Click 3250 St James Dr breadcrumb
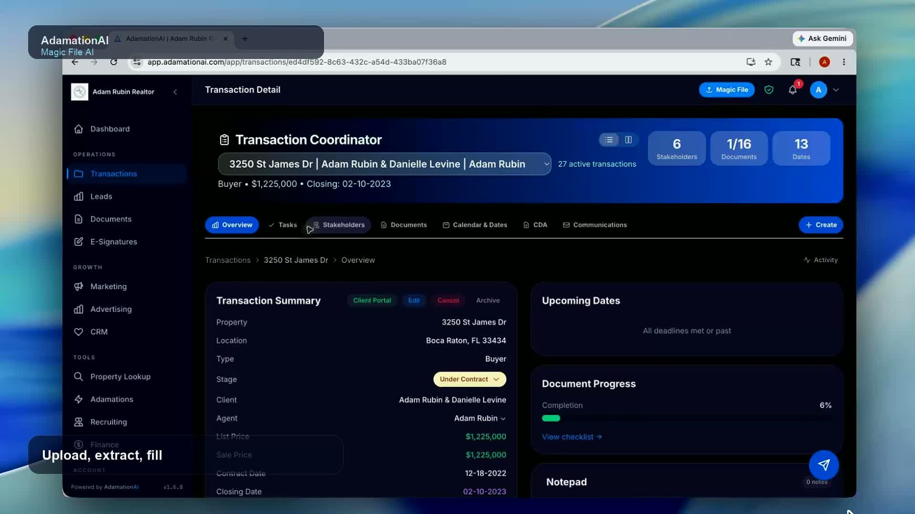The height and width of the screenshot is (514, 915). click(x=296, y=260)
